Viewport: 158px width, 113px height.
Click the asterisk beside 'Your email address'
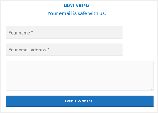(48, 49)
